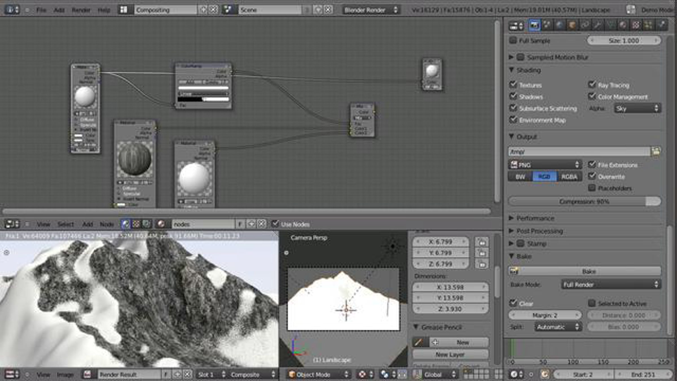Click the output folder browse icon
Viewport: 677px width, 381px height.
[x=656, y=152]
